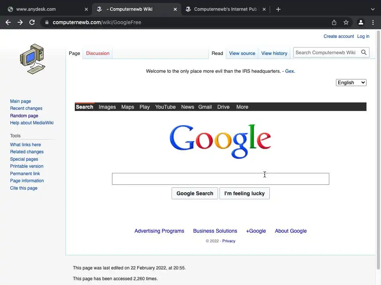
Task: Open the browser profile icon
Action: pyautogui.click(x=361, y=22)
